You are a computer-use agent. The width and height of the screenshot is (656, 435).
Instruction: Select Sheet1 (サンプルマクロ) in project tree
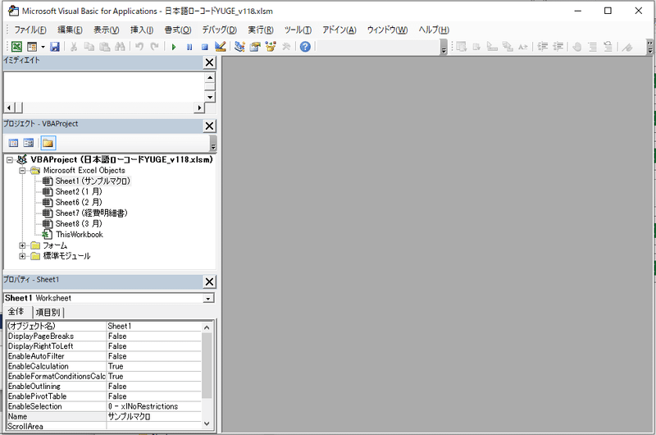(x=93, y=181)
